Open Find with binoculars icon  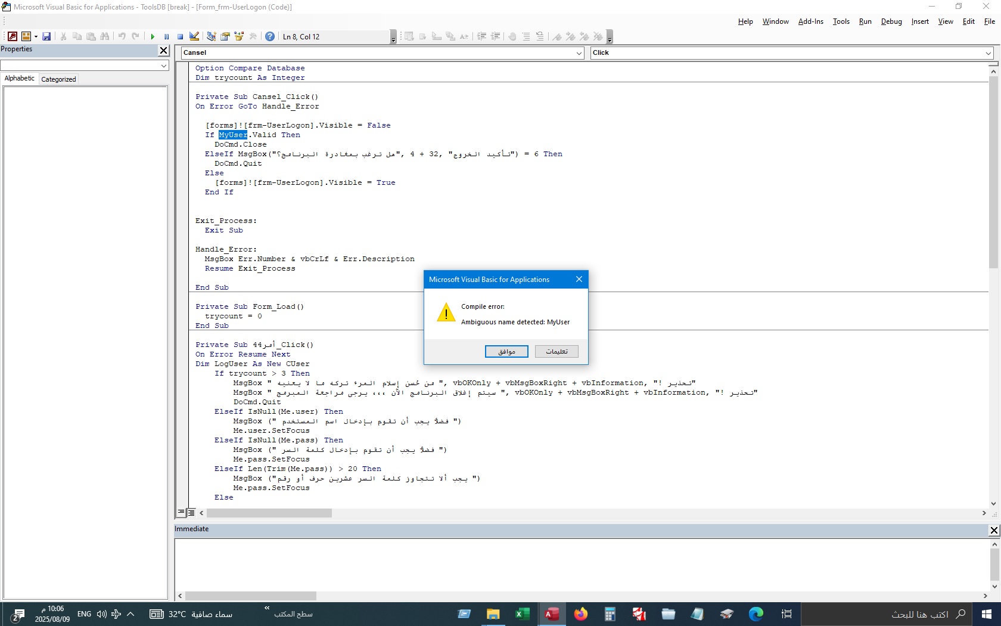[105, 36]
